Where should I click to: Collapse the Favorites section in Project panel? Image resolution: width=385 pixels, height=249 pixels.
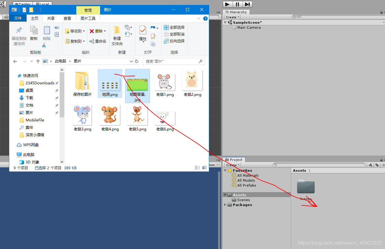(225, 170)
